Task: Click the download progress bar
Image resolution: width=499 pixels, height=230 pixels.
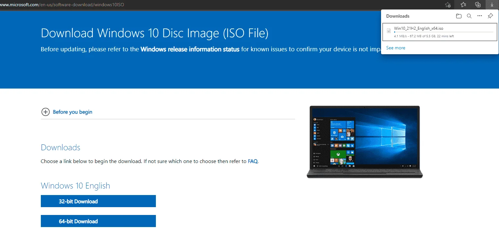Action: 444,32
